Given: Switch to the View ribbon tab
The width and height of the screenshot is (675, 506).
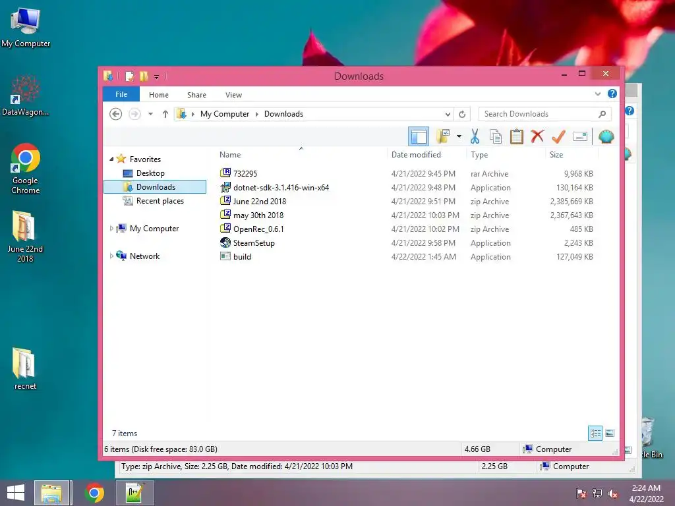Looking at the screenshot, I should click(x=233, y=95).
